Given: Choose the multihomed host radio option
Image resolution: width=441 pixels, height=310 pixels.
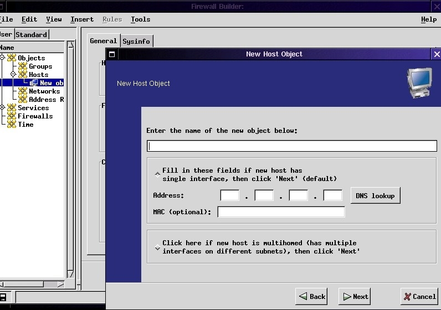Looking at the screenshot, I should (157, 247).
